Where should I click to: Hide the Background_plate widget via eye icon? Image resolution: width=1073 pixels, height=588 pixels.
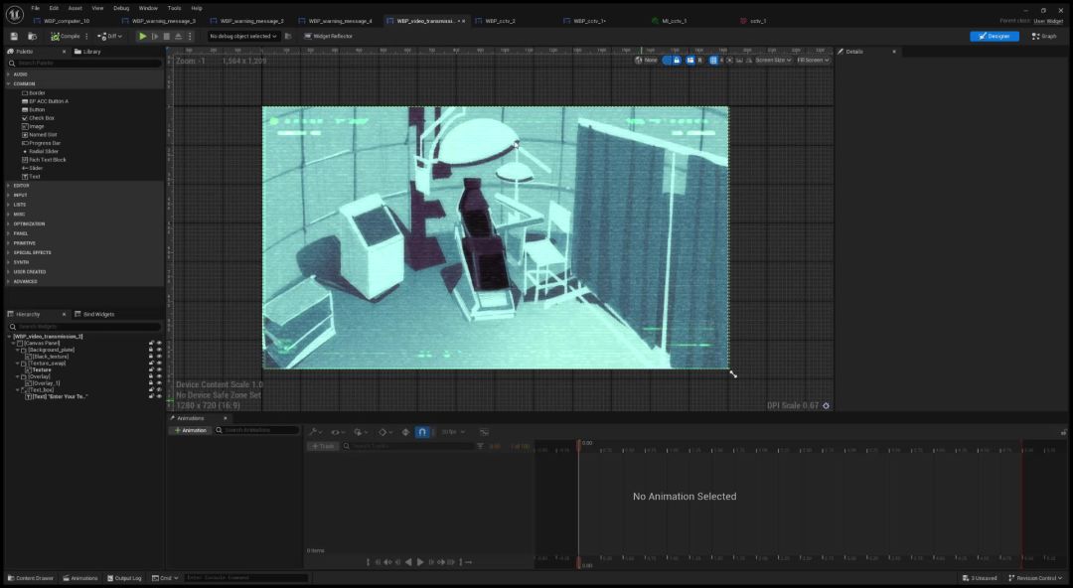[159, 350]
